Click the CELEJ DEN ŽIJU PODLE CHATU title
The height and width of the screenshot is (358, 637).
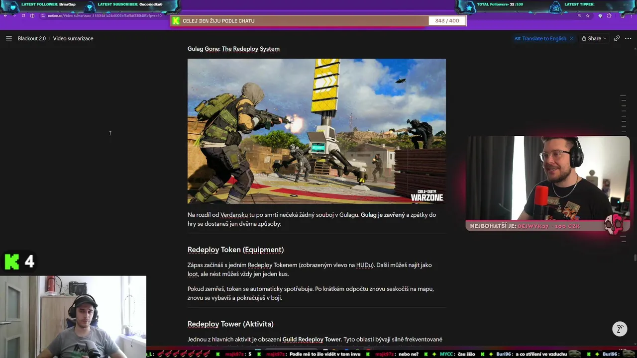[x=218, y=21]
